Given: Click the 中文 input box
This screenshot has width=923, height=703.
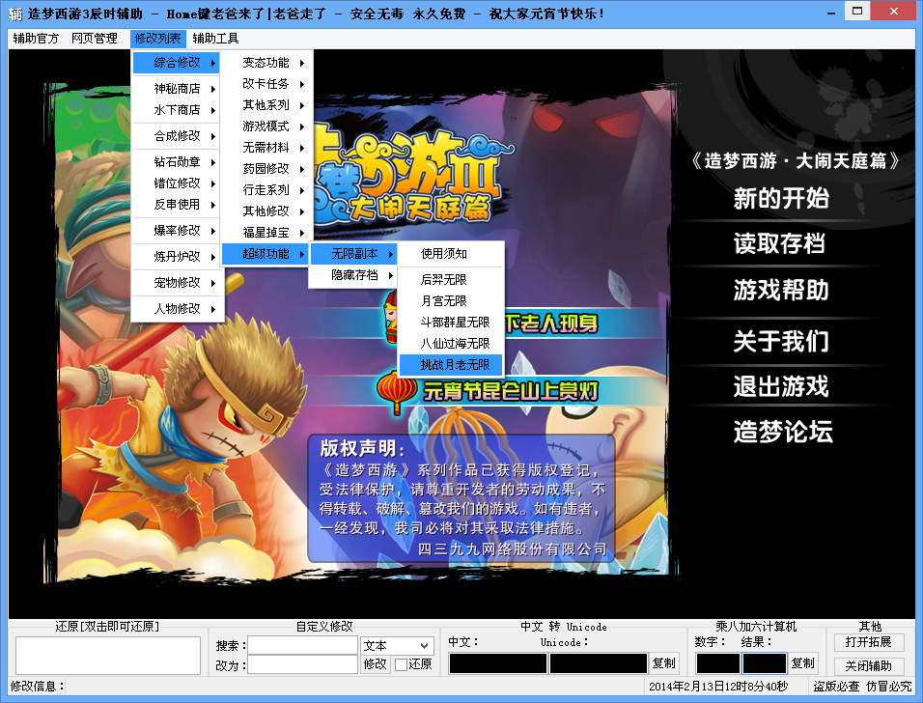Looking at the screenshot, I should [497, 663].
